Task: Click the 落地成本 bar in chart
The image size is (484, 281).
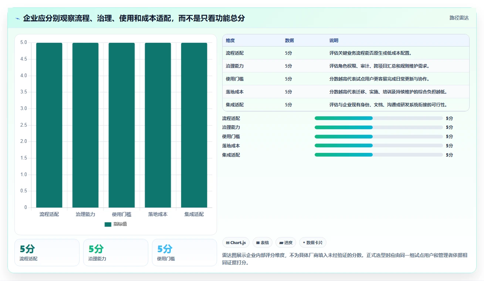Action: click(158, 125)
